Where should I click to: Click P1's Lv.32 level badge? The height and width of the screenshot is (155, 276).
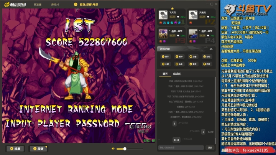pos(172,17)
